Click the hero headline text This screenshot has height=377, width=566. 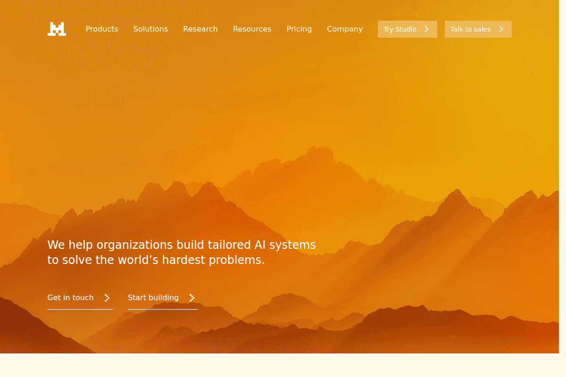click(x=182, y=245)
